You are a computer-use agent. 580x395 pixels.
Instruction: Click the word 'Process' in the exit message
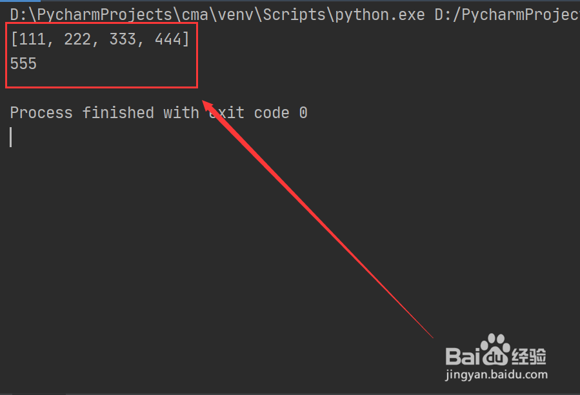point(41,113)
